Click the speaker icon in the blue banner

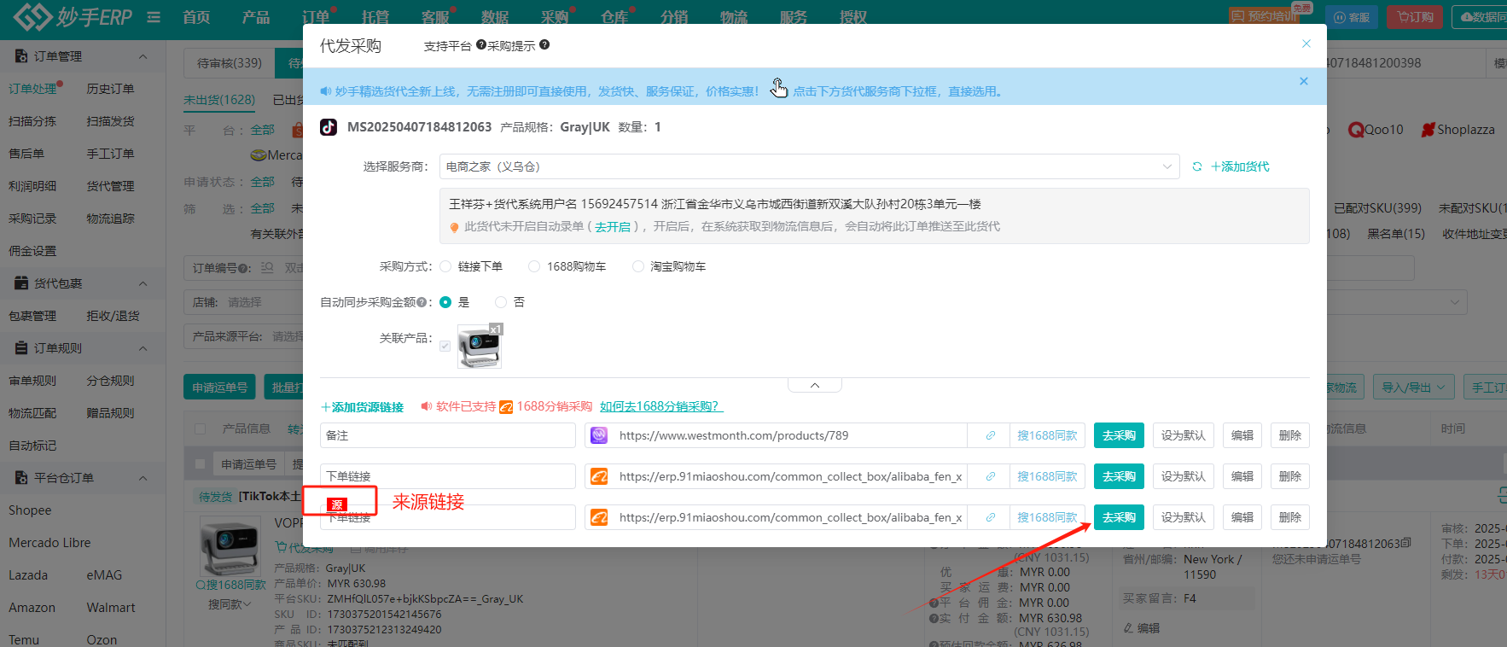click(325, 91)
